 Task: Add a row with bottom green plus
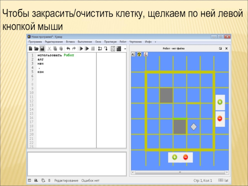pyautogui.click(x=175, y=157)
